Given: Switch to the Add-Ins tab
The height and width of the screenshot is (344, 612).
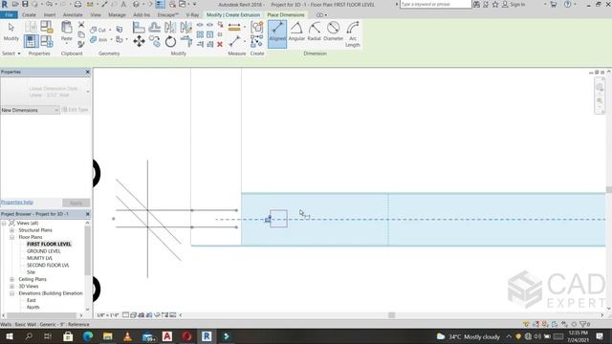Looking at the screenshot, I should pos(142,15).
